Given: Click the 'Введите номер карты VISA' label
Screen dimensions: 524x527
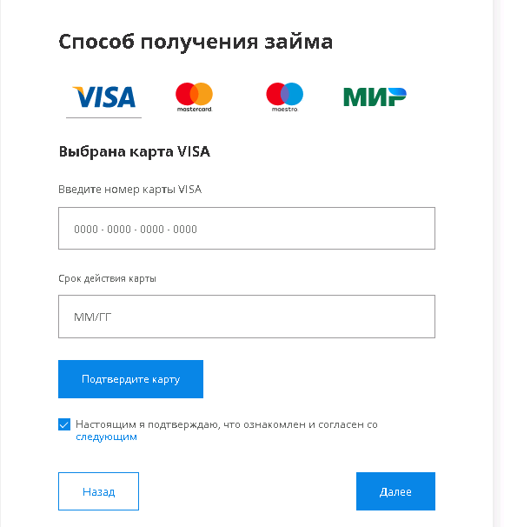Looking at the screenshot, I should [129, 190].
